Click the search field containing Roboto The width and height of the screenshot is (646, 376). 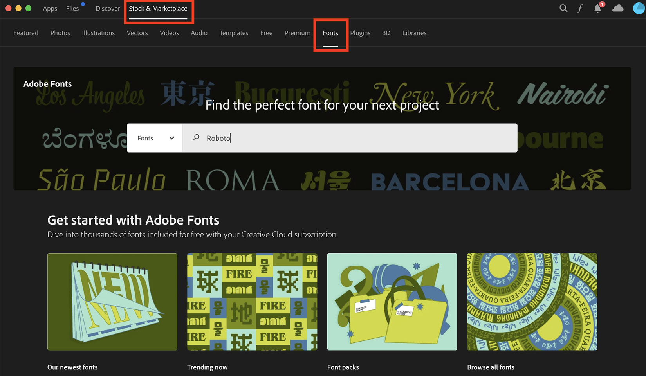[350, 138]
